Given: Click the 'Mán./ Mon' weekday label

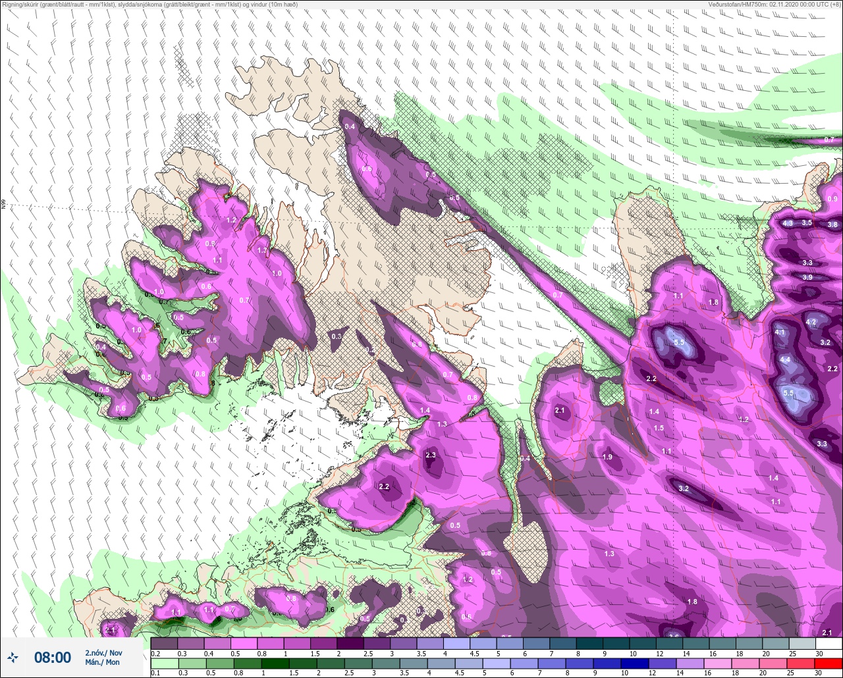Looking at the screenshot, I should [102, 662].
